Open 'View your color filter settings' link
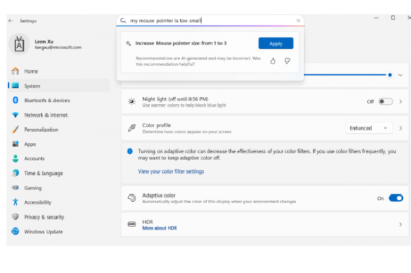The image size is (411, 273). pyautogui.click(x=171, y=172)
